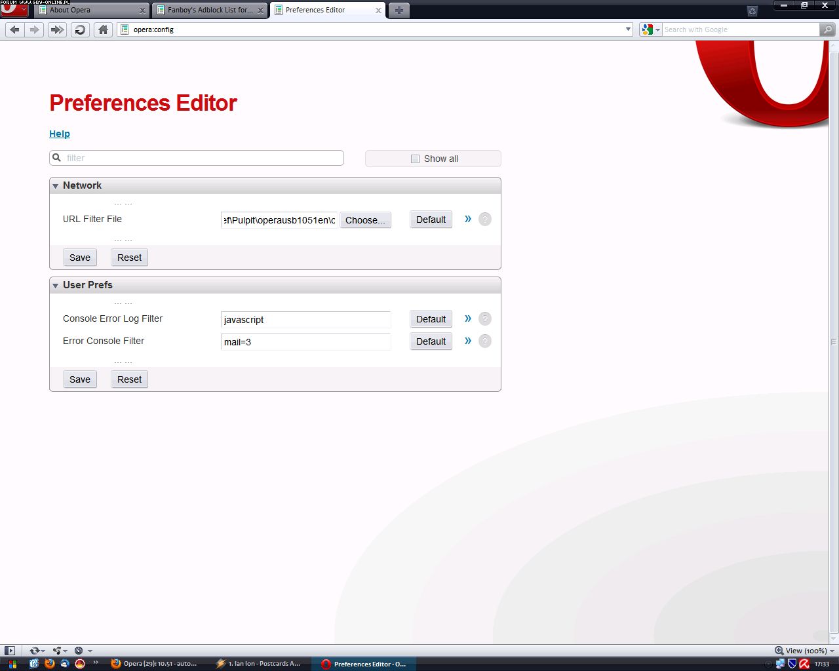Go back with the Back arrow

coord(14,29)
